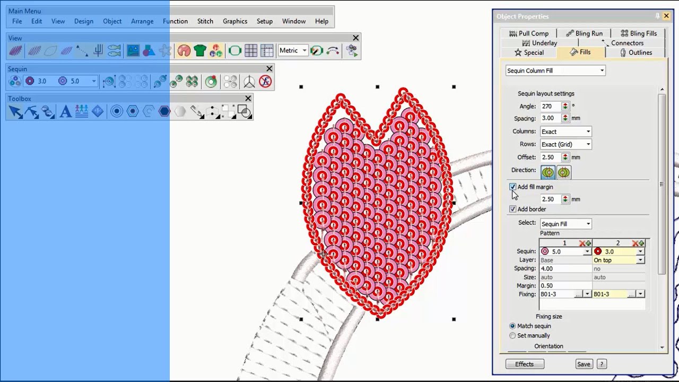Viewport: 679px width, 382px height.
Task: Open the Layer 'On top' dropdown
Action: (640, 260)
